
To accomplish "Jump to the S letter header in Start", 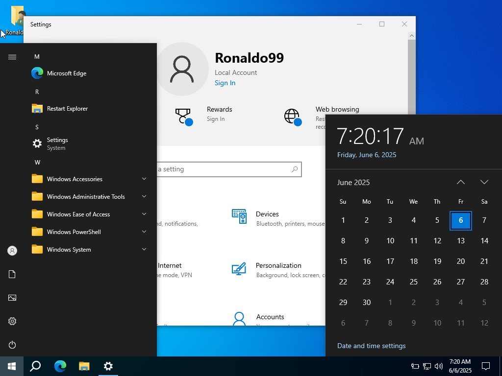I will 37,127.
